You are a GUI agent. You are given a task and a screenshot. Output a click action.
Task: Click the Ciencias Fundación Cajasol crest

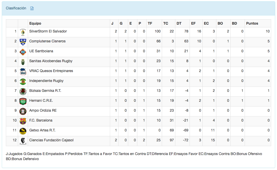click(23, 141)
